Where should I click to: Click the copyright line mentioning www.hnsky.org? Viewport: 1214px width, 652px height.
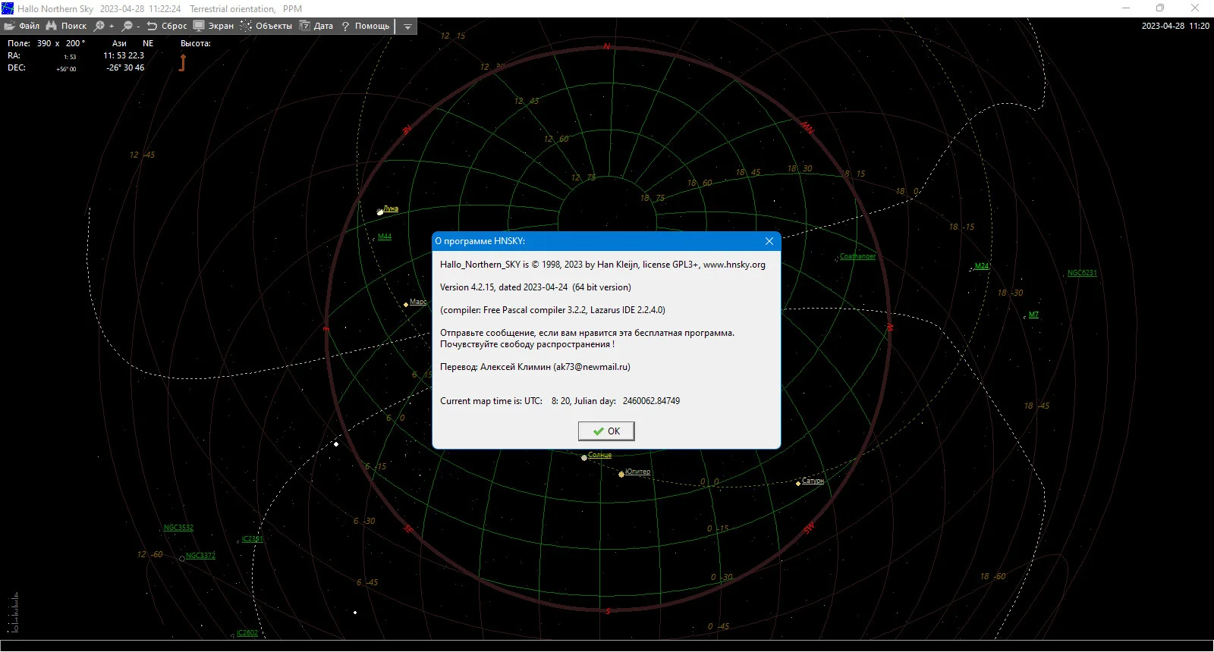point(602,265)
